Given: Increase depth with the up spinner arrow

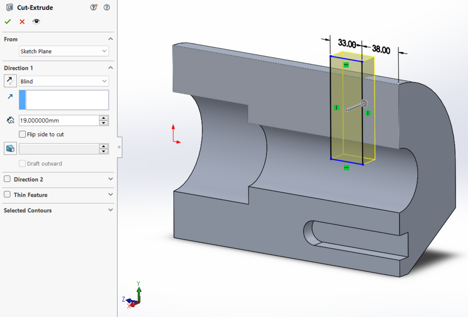Looking at the screenshot, I should coord(104,118).
